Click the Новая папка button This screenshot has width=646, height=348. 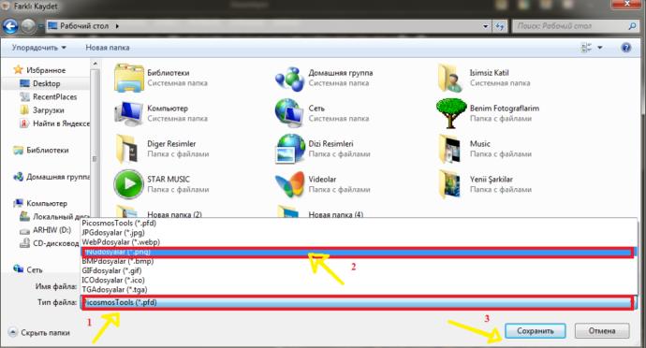(108, 48)
